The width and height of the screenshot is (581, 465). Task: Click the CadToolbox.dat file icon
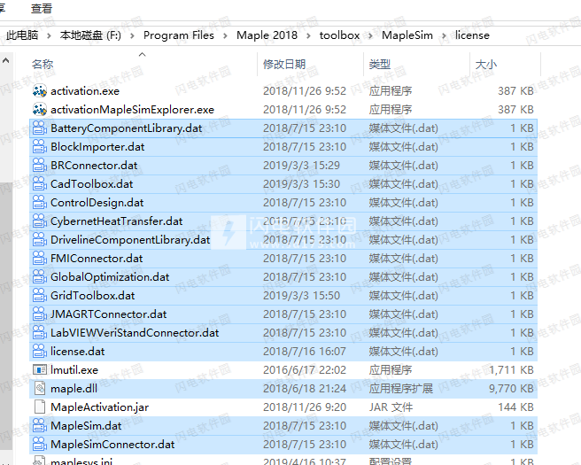tap(40, 184)
